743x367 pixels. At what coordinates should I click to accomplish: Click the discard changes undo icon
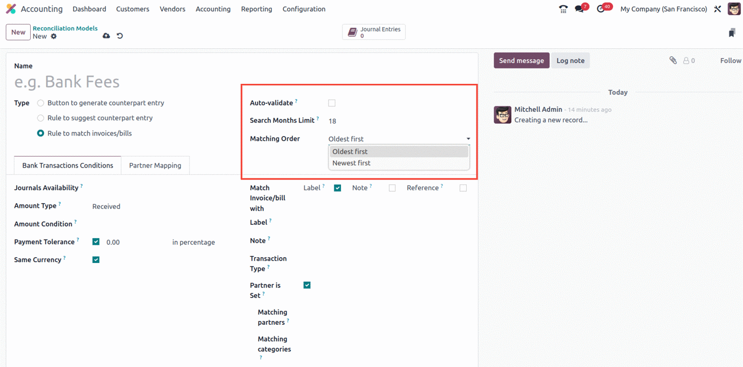coord(120,36)
